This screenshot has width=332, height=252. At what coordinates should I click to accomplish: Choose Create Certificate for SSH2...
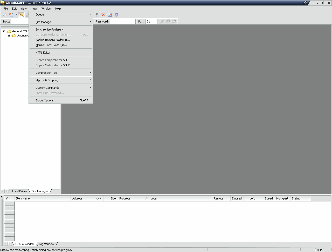pyautogui.click(x=61, y=65)
